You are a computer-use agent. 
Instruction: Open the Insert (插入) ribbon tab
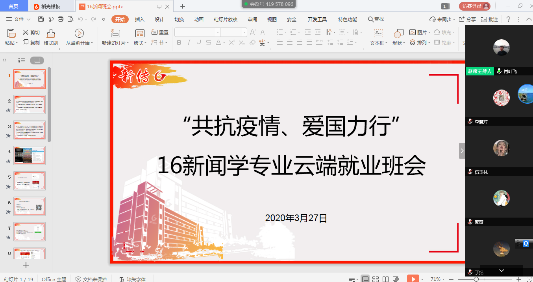139,20
